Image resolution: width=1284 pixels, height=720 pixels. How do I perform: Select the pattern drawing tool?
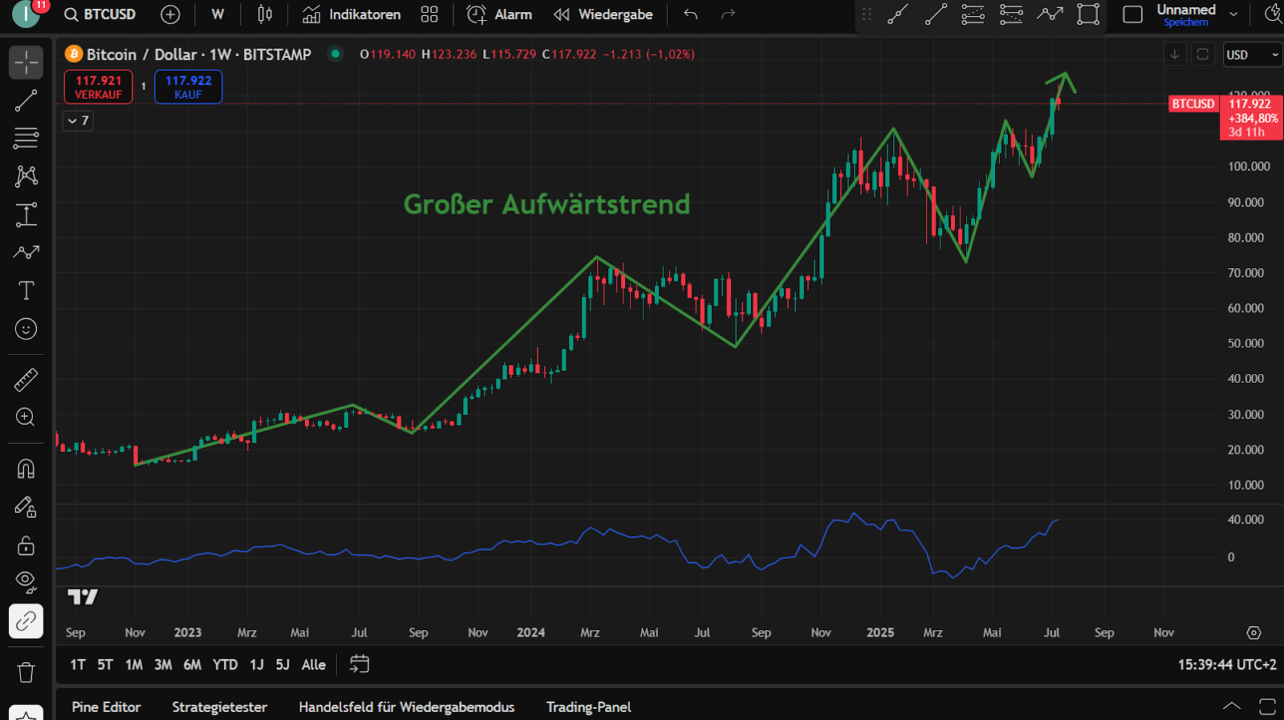click(26, 176)
